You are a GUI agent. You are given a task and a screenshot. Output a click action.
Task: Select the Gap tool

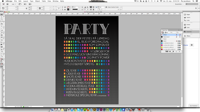click(x=2, y=21)
